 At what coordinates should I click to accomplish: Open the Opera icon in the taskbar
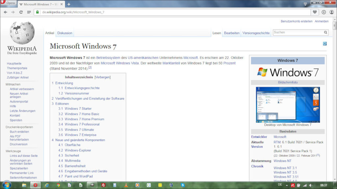click(36, 185)
